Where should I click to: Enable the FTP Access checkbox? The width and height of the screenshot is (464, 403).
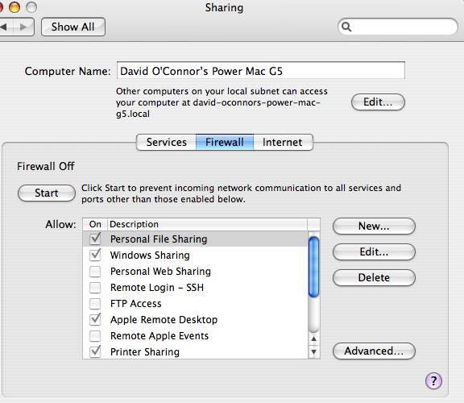[95, 304]
